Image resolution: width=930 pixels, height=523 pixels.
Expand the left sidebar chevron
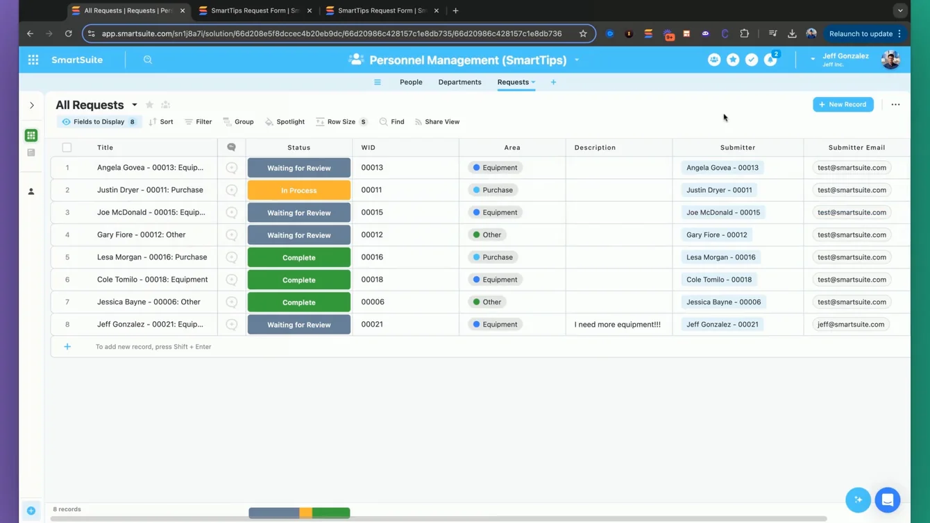[32, 105]
